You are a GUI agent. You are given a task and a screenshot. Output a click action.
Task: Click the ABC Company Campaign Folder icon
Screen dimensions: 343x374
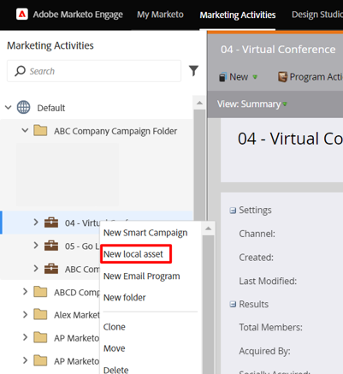pyautogui.click(x=40, y=131)
